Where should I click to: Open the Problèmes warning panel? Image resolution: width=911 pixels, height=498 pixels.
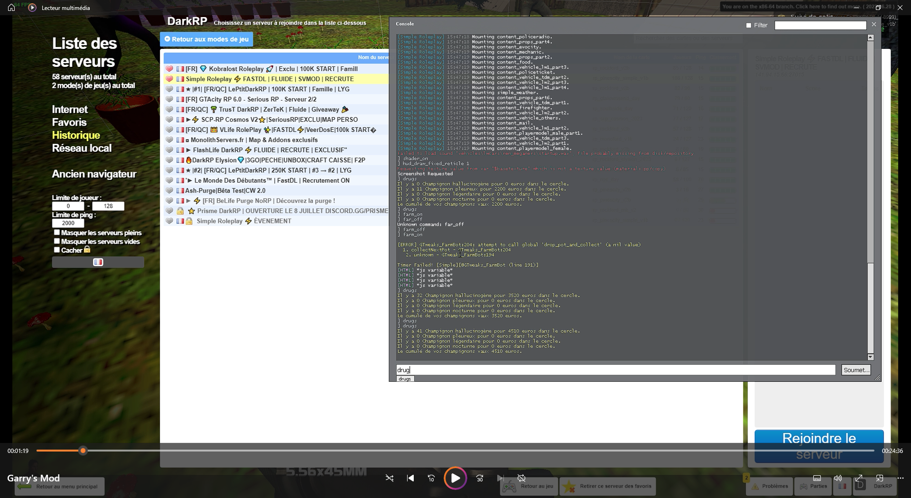(769, 486)
